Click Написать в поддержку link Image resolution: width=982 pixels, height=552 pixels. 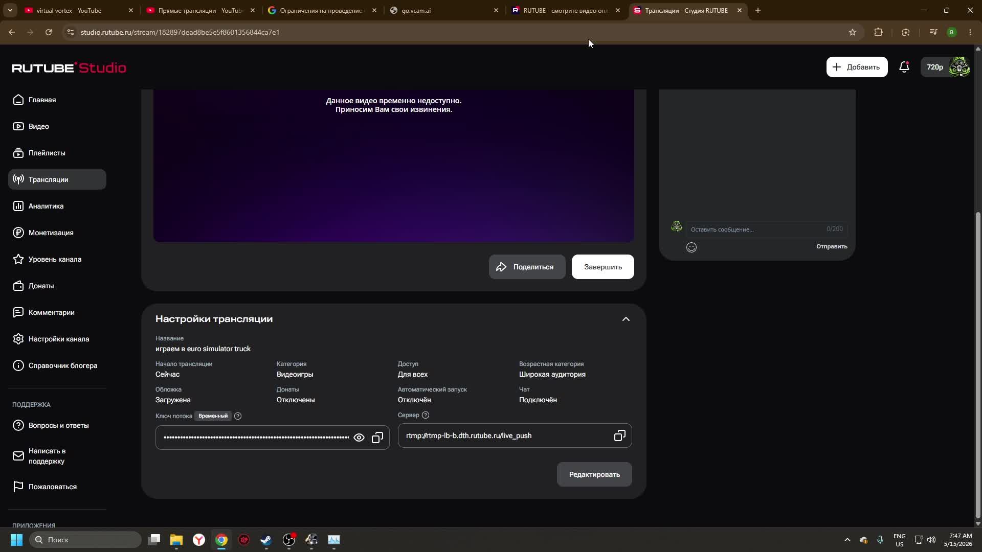57,456
